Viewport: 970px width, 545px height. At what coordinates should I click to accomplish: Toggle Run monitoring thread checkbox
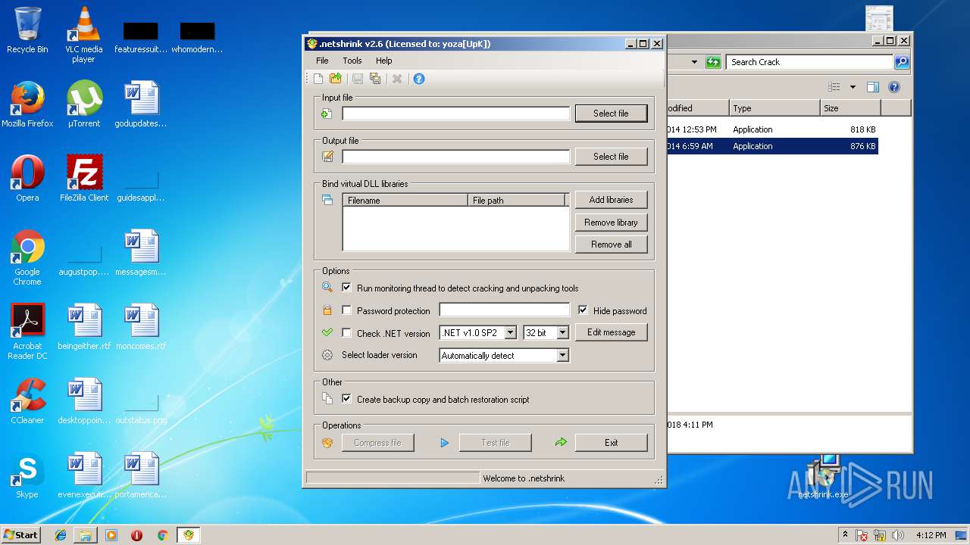346,288
